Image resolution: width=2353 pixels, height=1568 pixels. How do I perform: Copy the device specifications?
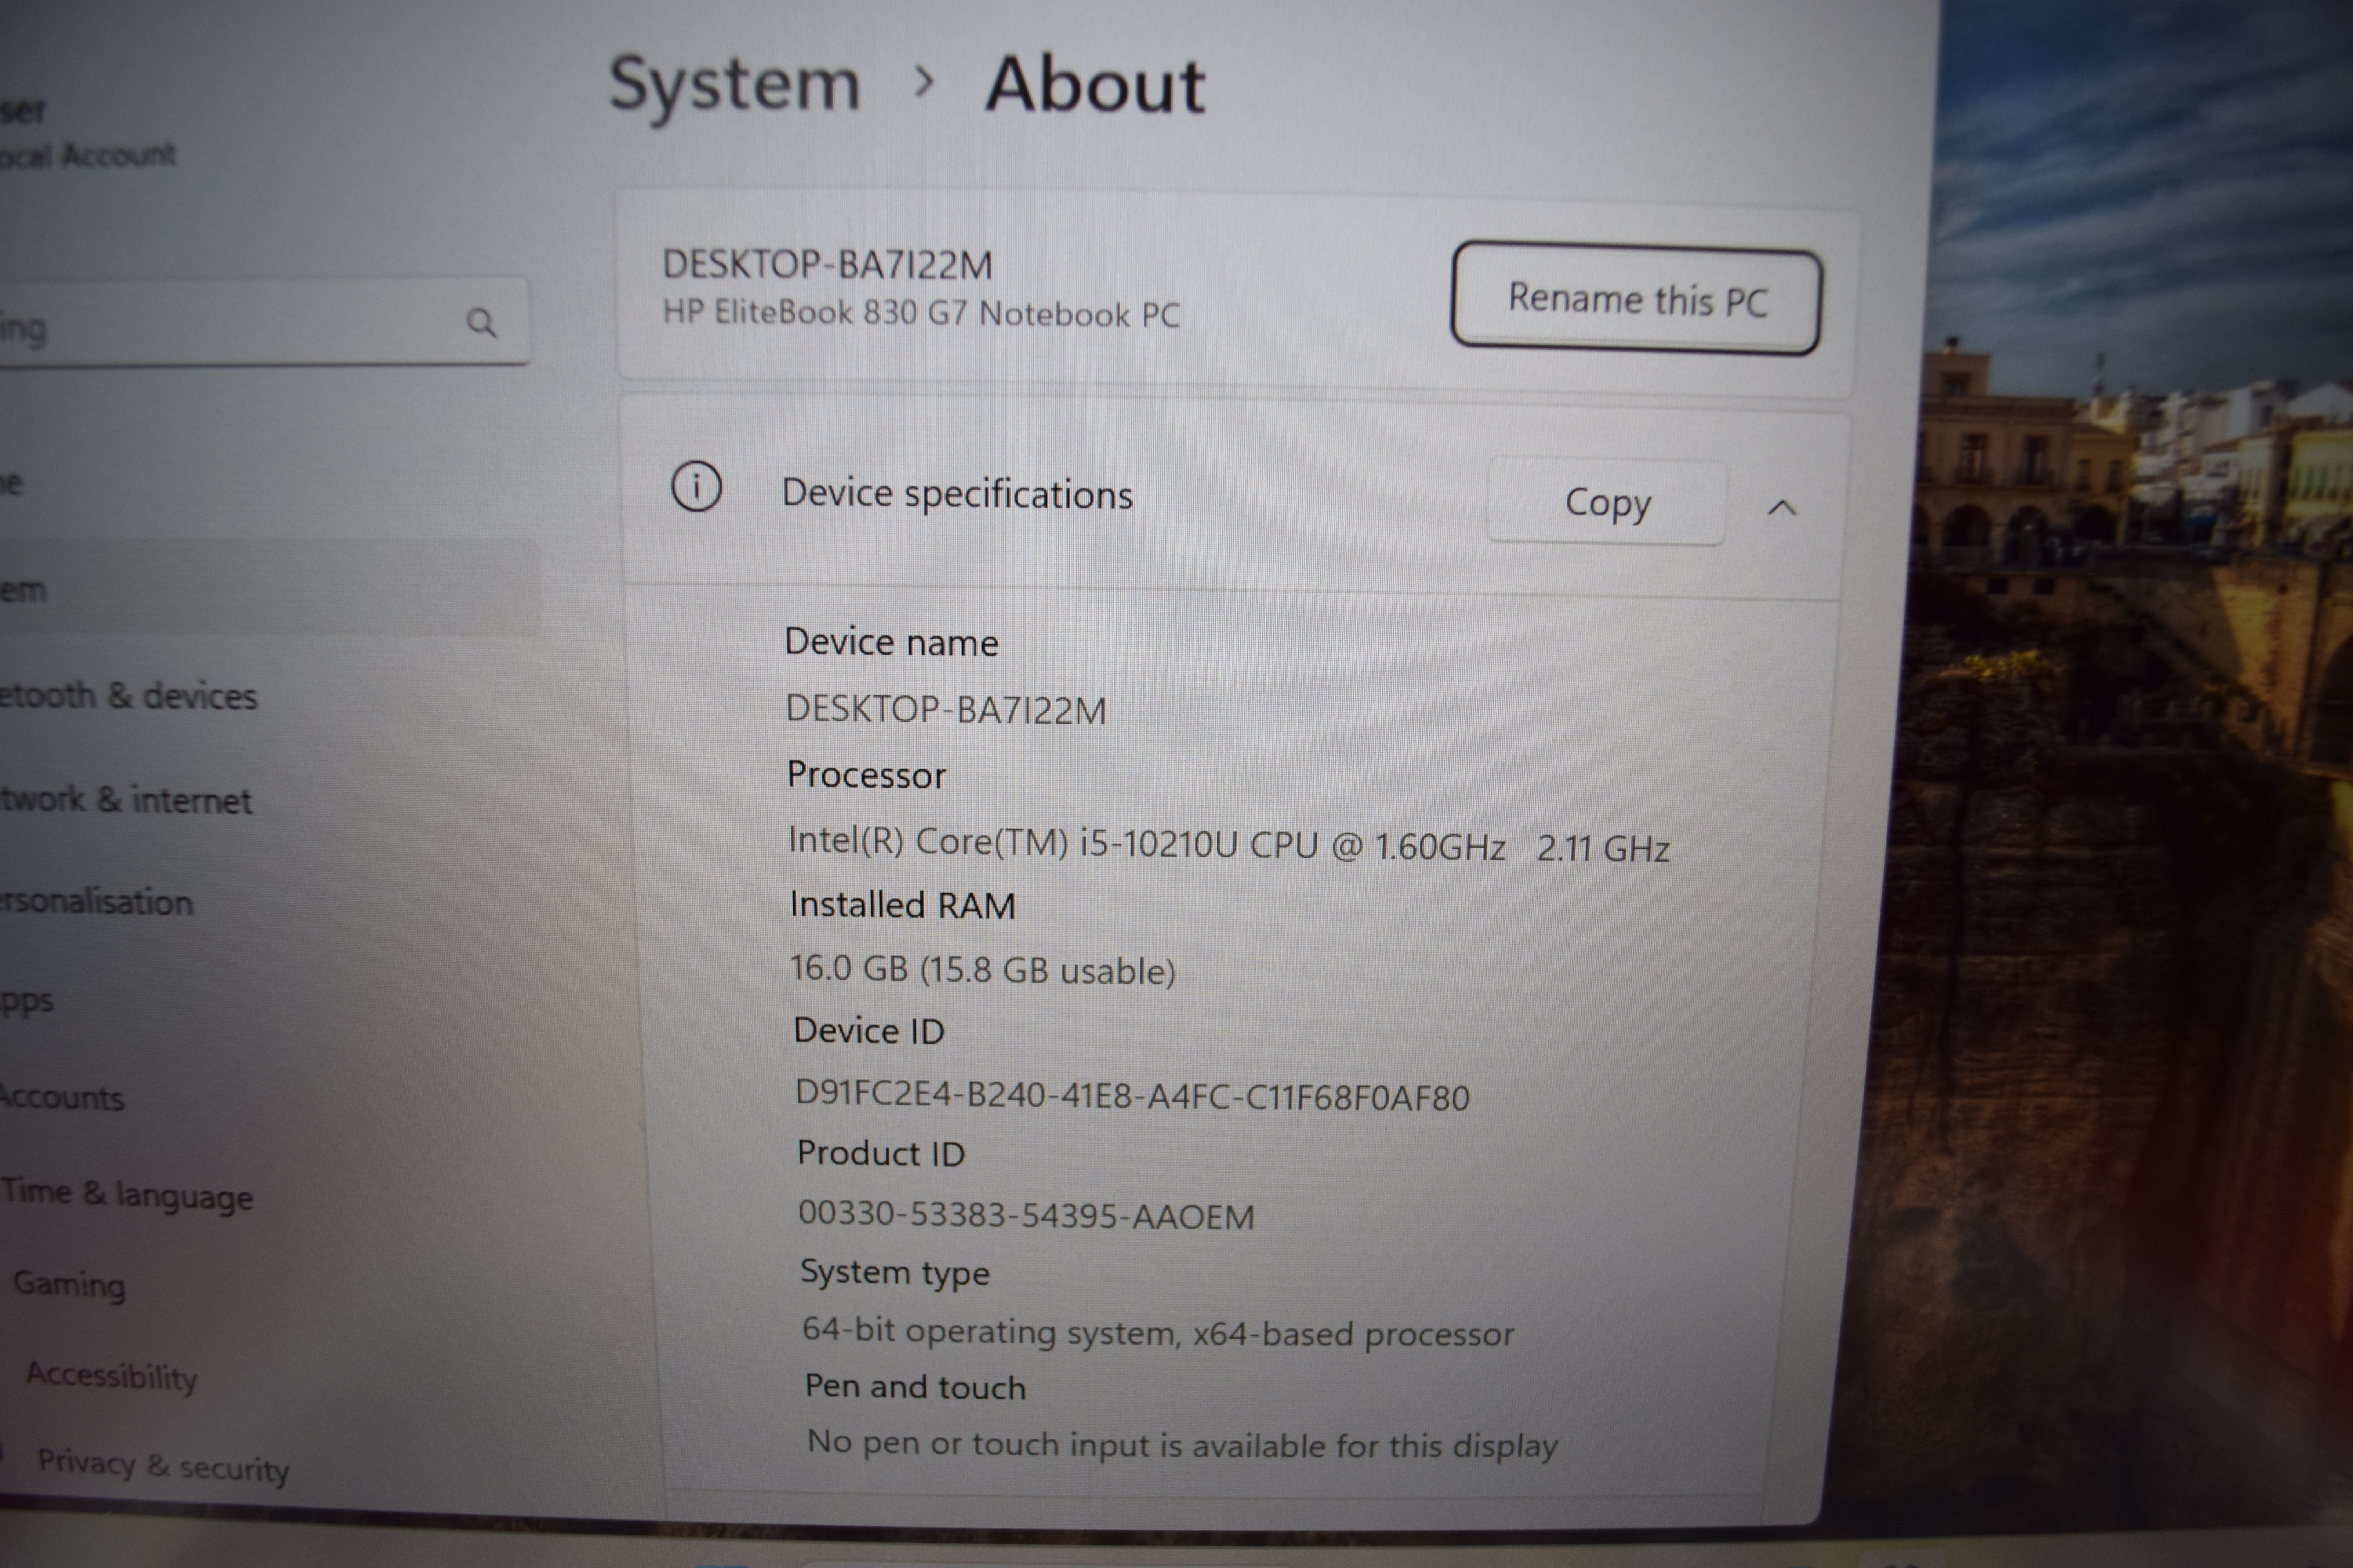pyautogui.click(x=1607, y=502)
